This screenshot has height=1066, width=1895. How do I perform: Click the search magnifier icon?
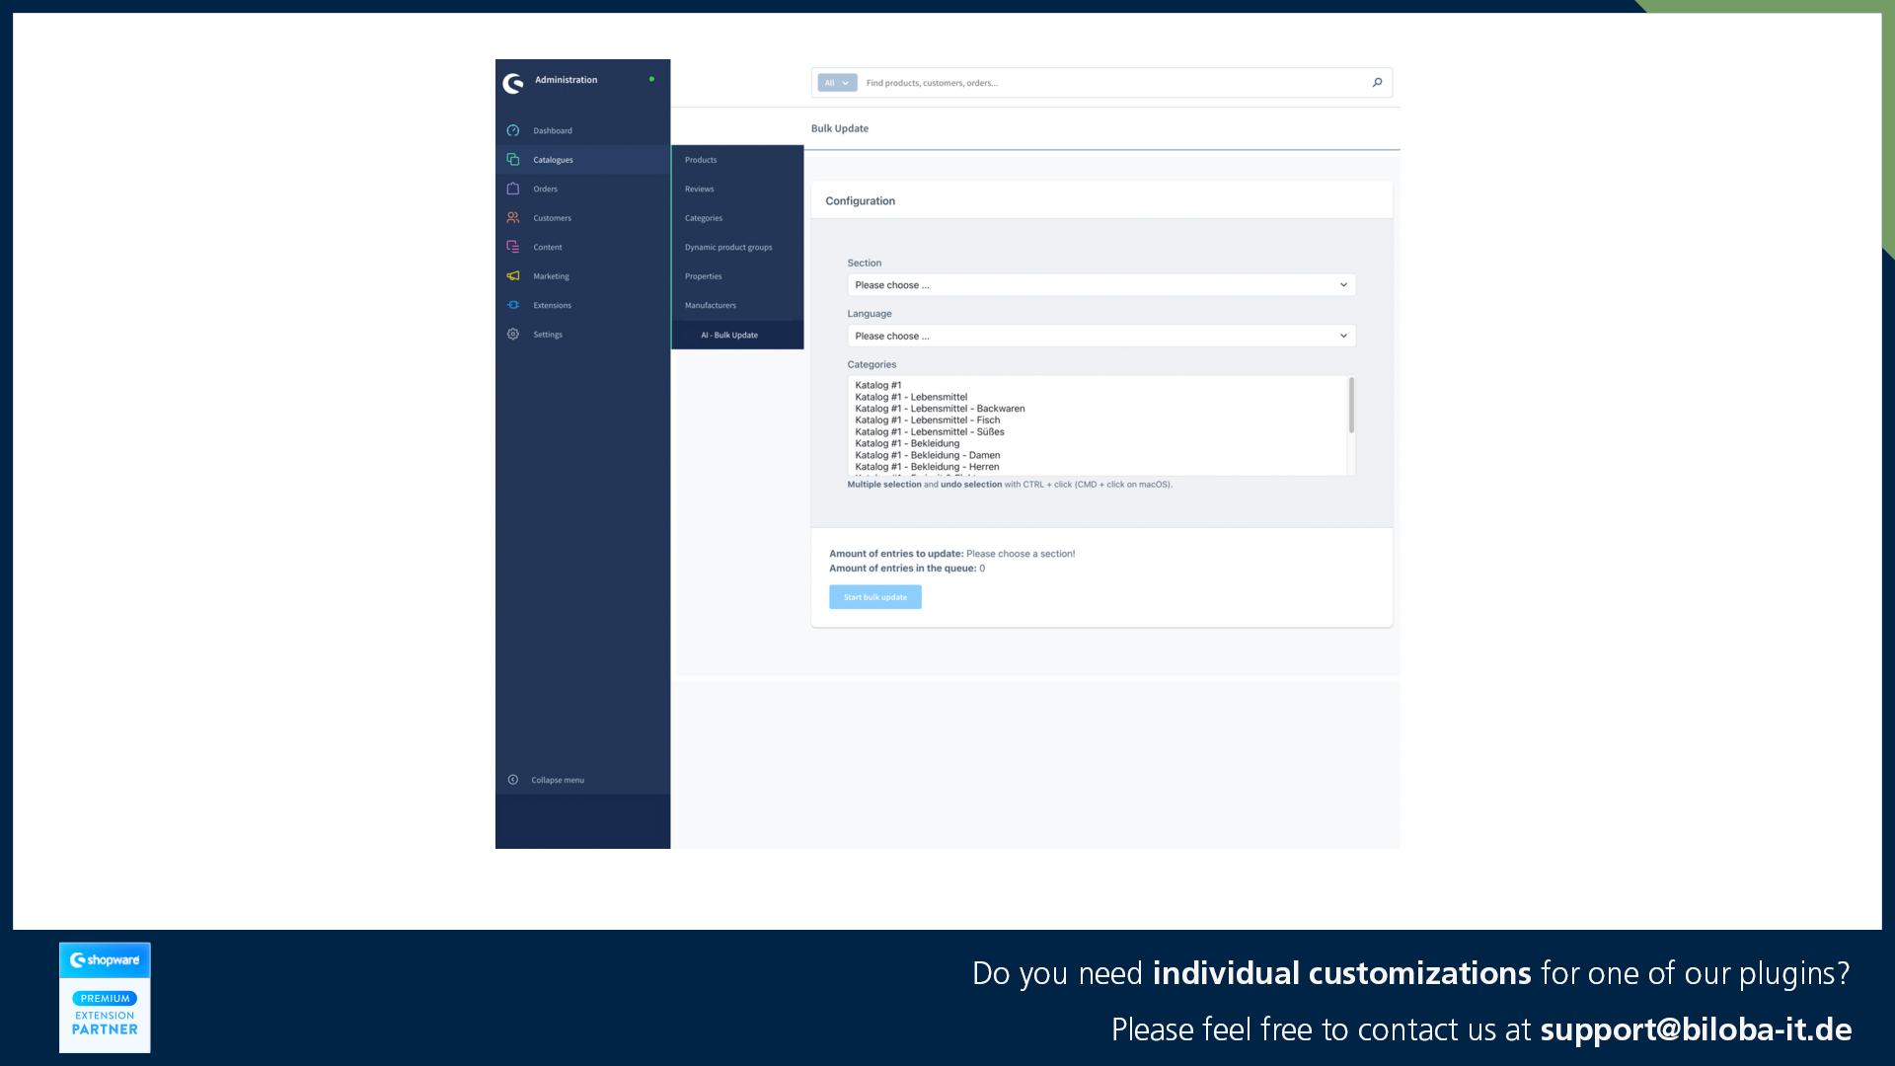1377,82
